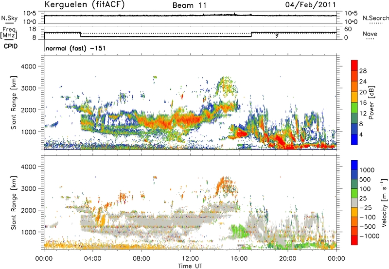
Task: Click the green positive-velocity patch near 16:00
Action: (239, 231)
